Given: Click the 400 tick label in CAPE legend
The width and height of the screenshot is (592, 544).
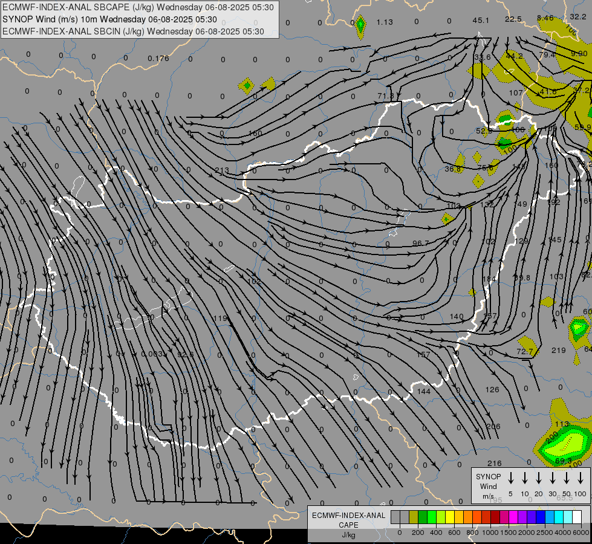Looking at the screenshot, I should [436, 533].
